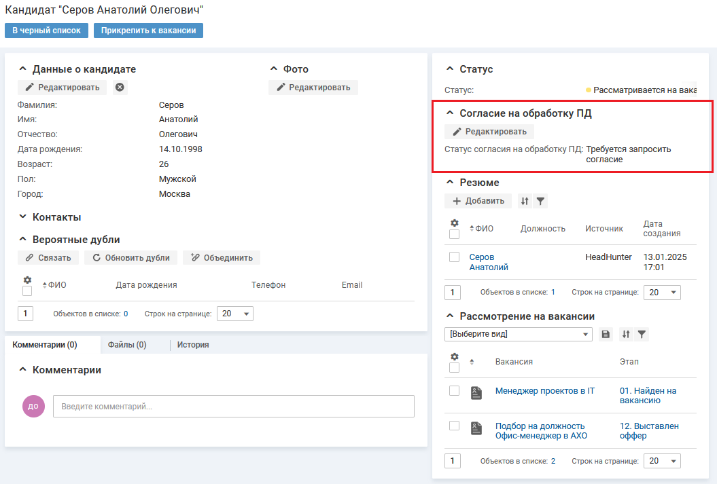The width and height of the screenshot is (717, 484).
Task: Click the comment input field
Action: [x=233, y=407]
